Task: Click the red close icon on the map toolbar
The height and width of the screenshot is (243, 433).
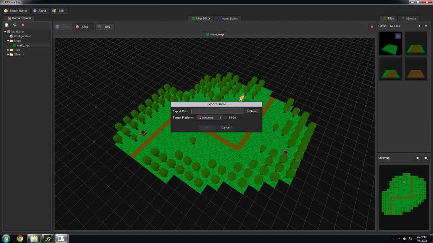Action: [x=372, y=26]
